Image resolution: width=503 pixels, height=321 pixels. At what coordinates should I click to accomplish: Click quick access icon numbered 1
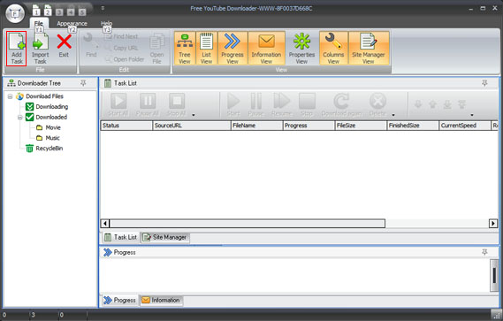pyautogui.click(x=36, y=11)
